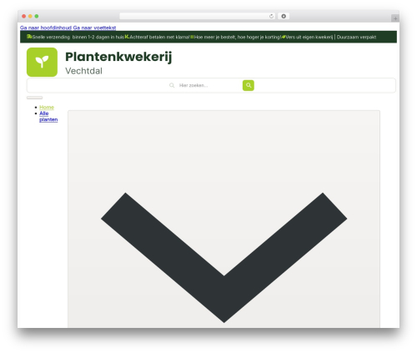Open the Alle planten menu link
This screenshot has width=417, height=353.
[48, 116]
